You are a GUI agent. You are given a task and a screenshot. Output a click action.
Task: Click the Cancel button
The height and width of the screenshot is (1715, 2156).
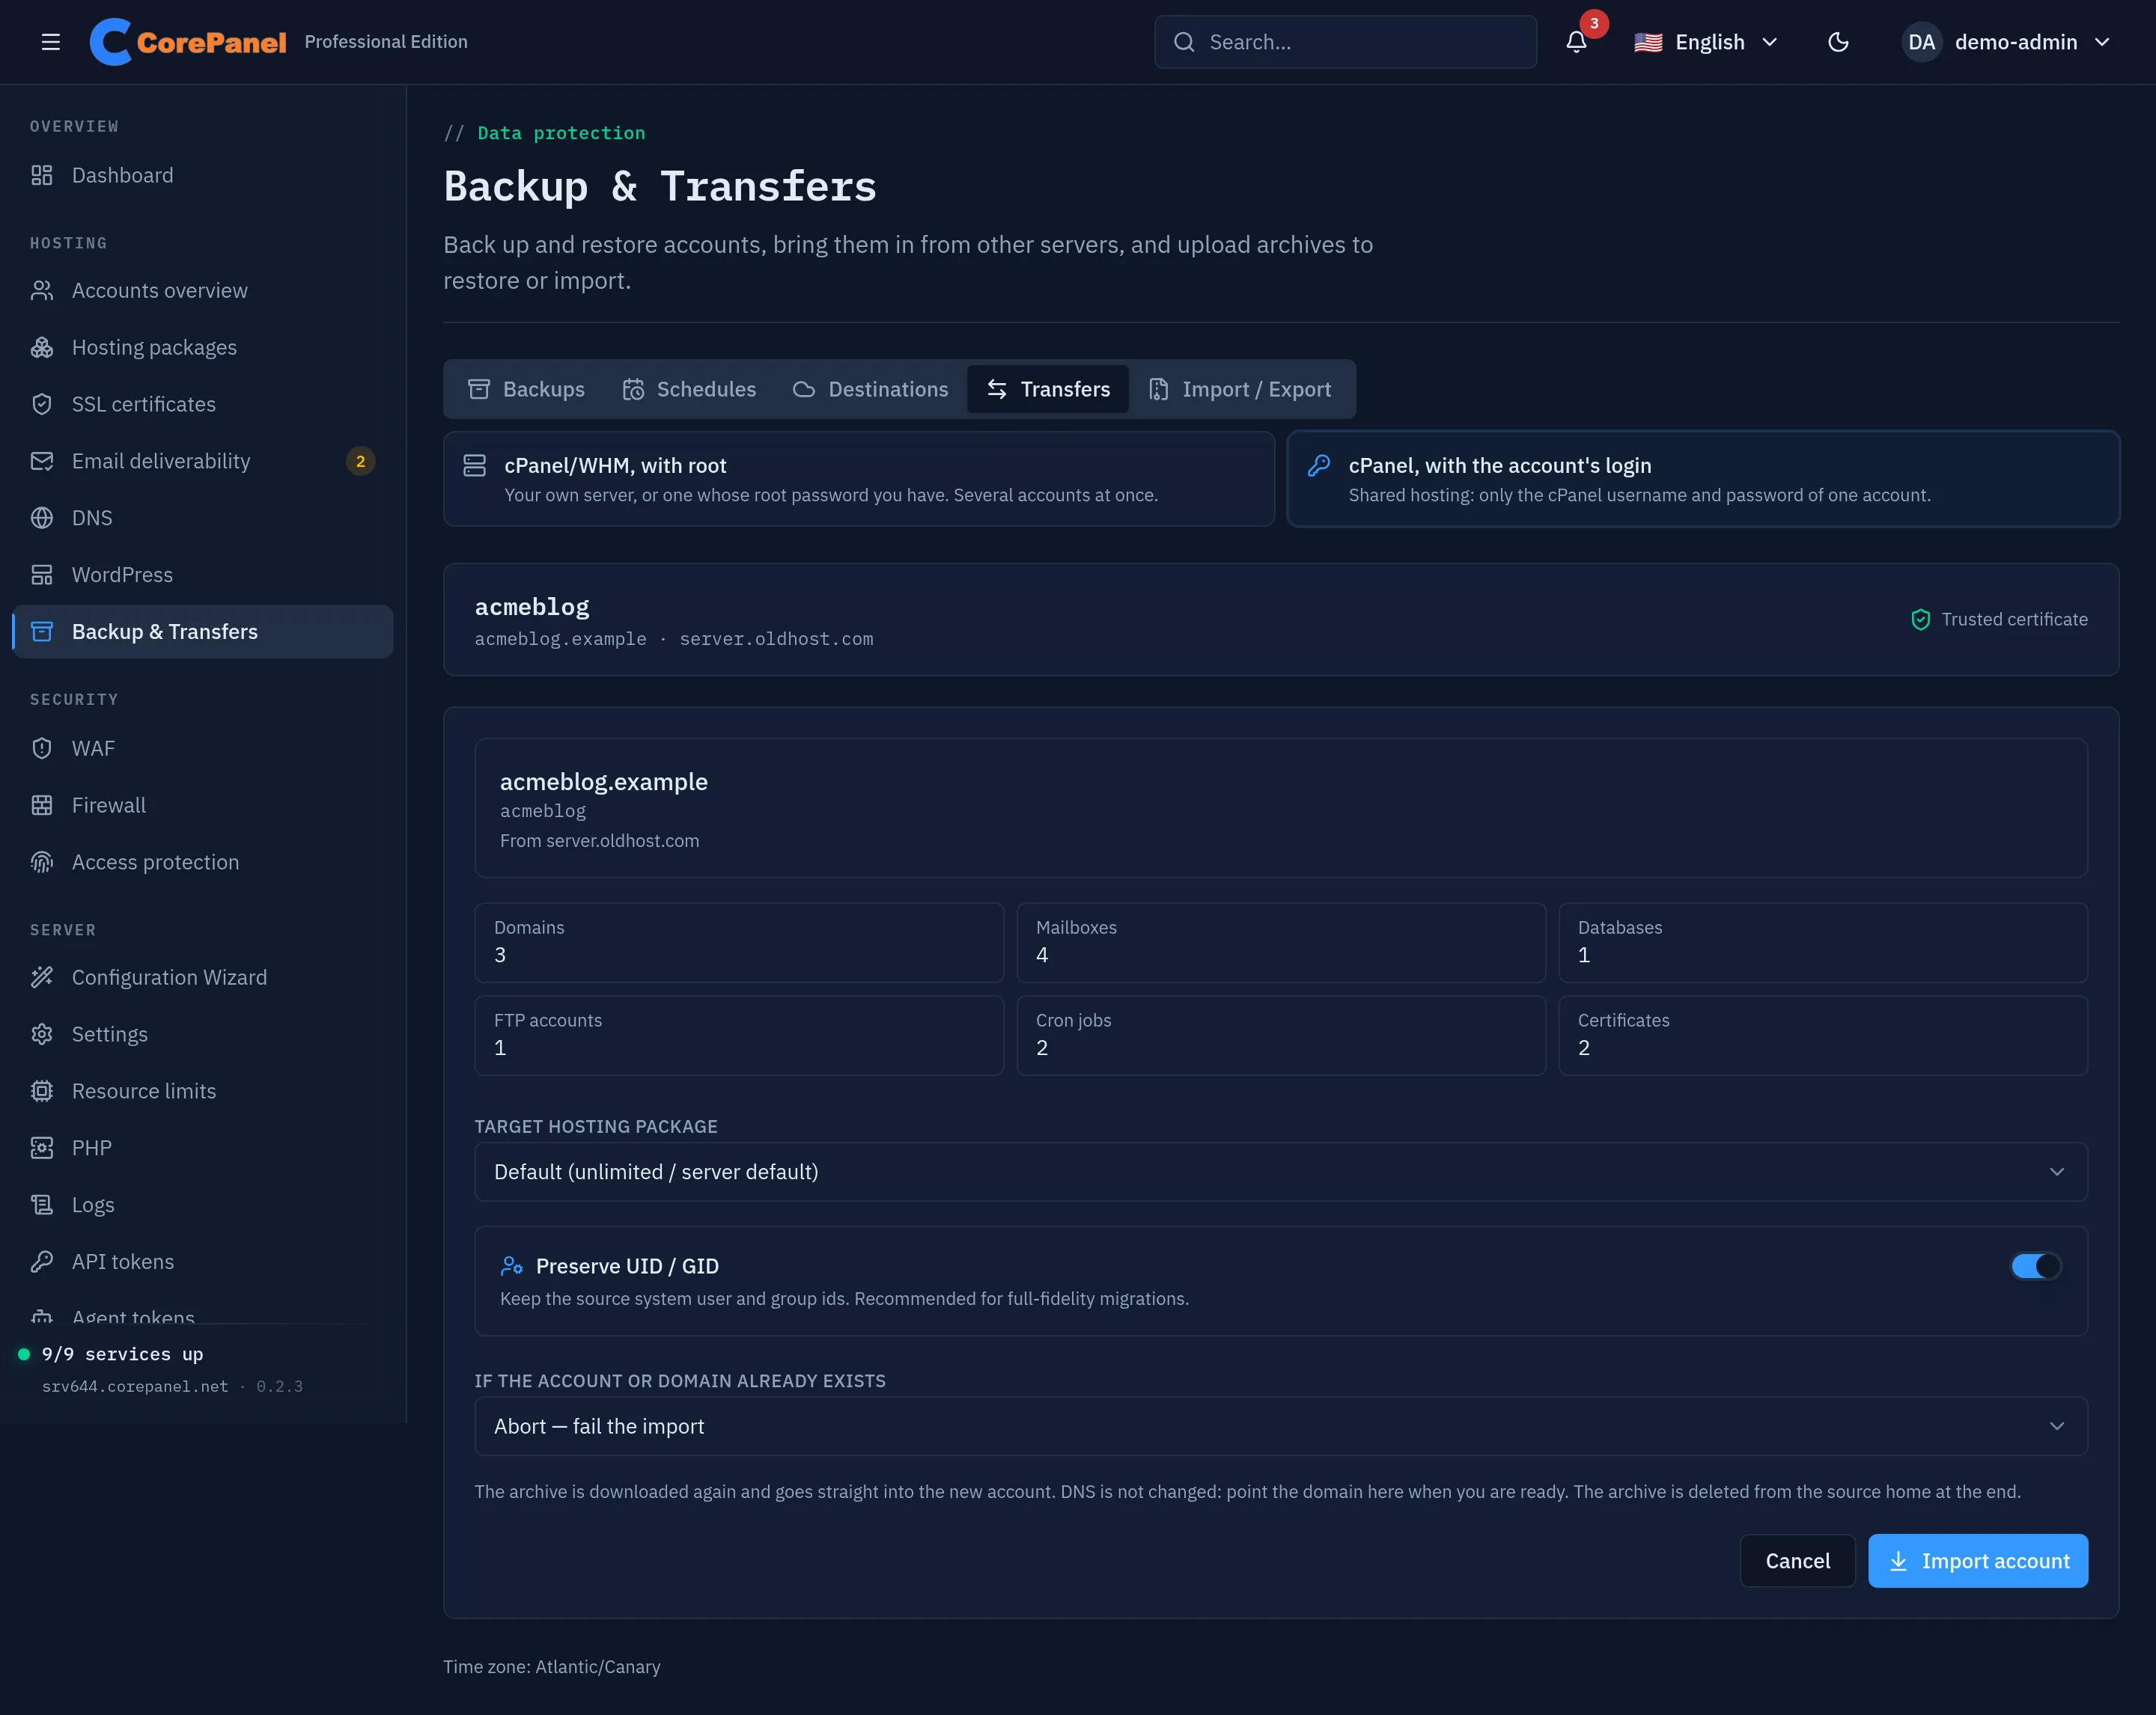1798,1560
